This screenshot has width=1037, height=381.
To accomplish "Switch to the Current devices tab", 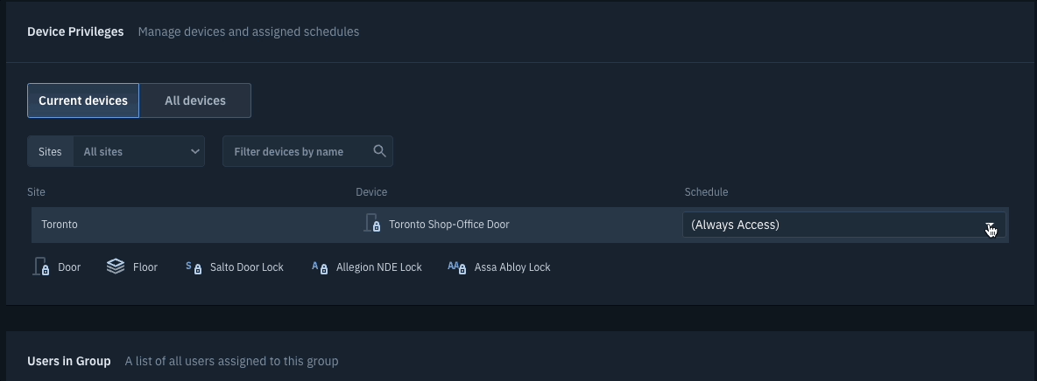I will point(82,100).
